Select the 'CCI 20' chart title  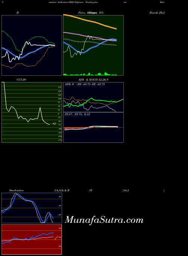[x=21, y=80]
